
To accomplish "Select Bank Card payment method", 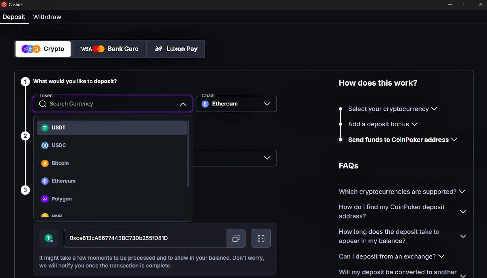I will pyautogui.click(x=109, y=49).
